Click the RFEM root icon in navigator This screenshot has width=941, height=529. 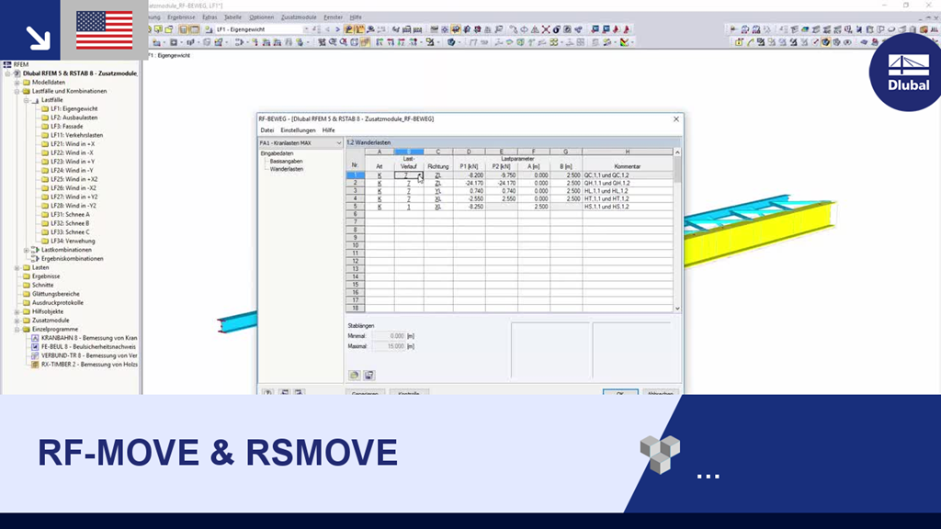(x=7, y=64)
